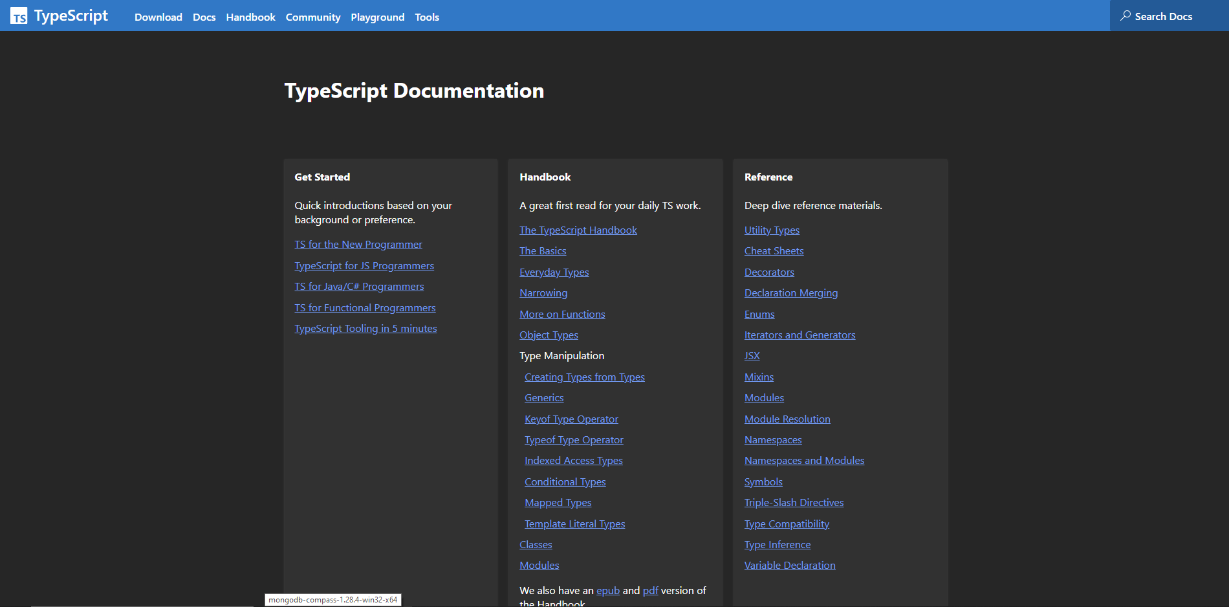Open The TypeScript Handbook link
This screenshot has width=1229, height=607.
[x=578, y=230]
